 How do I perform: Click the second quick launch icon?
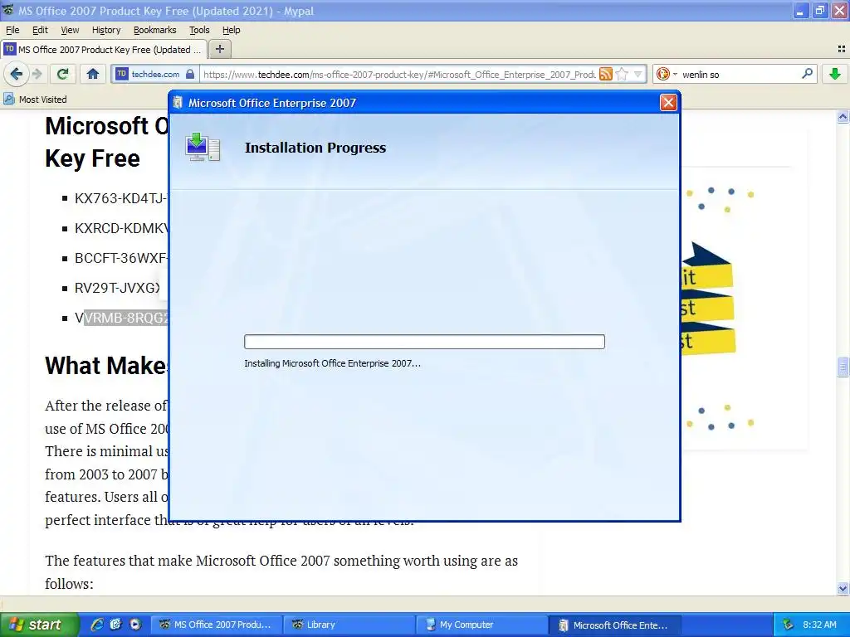coord(115,625)
